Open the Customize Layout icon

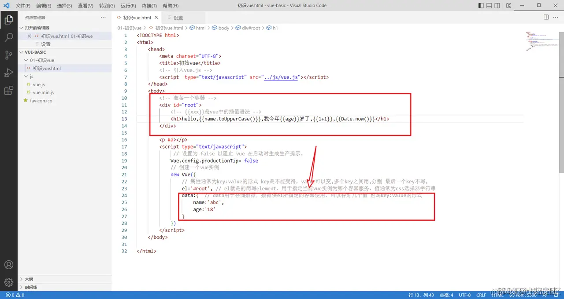(x=509, y=5)
